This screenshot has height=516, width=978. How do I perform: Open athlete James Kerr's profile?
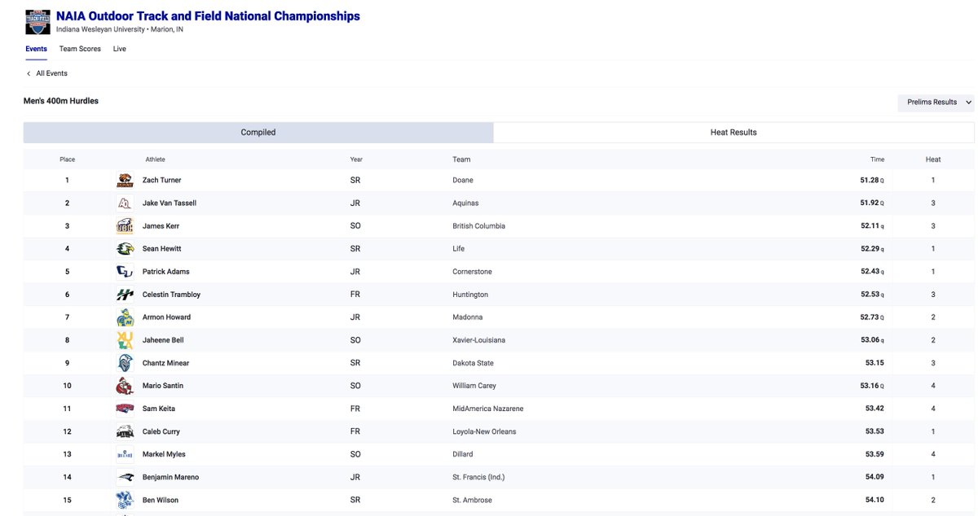coord(161,226)
